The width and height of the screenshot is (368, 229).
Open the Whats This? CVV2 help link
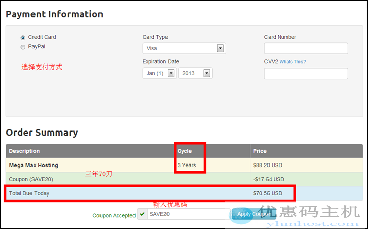tap(292, 62)
